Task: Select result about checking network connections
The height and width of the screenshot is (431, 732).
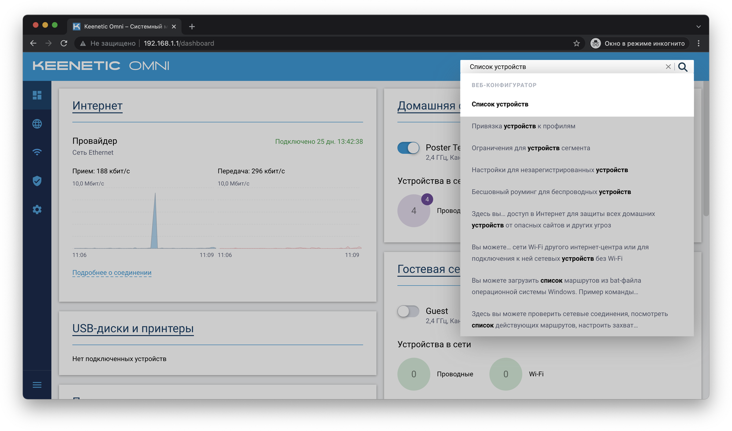Action: point(577,319)
